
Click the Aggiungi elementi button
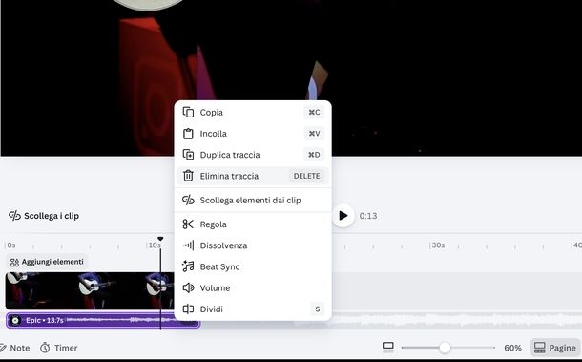click(47, 262)
